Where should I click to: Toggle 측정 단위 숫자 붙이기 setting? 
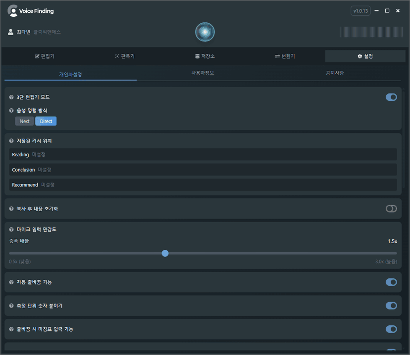coord(391,306)
